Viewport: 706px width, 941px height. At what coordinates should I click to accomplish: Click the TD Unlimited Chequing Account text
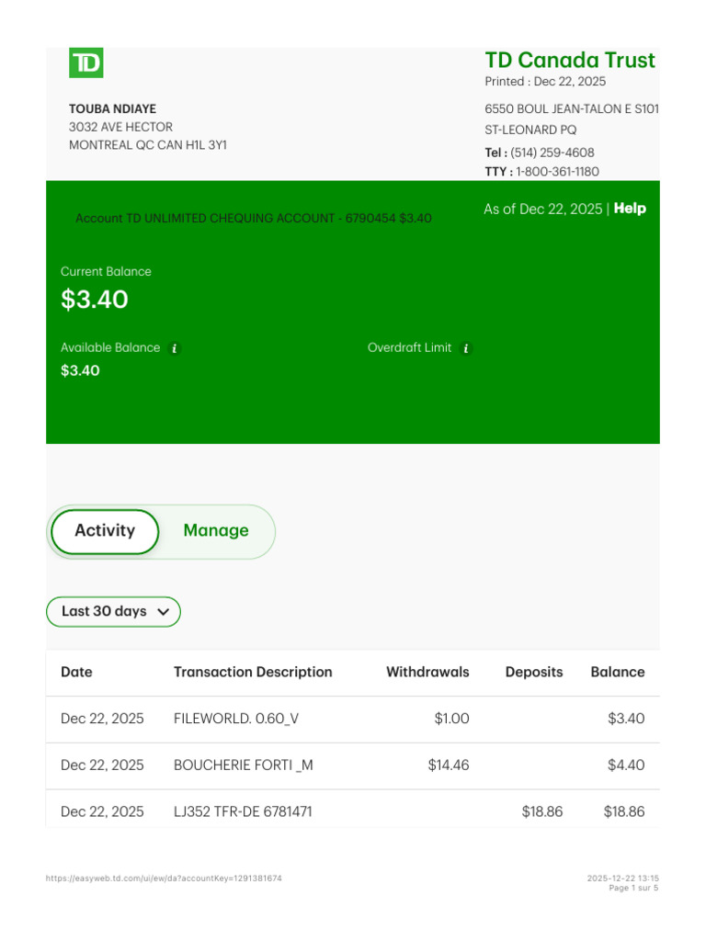point(254,219)
